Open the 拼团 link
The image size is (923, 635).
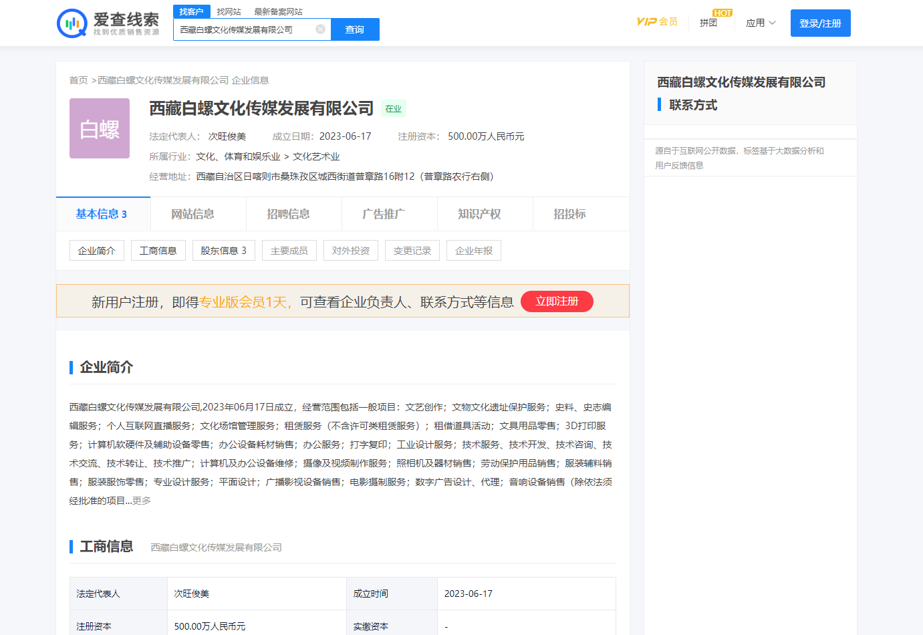[x=708, y=23]
